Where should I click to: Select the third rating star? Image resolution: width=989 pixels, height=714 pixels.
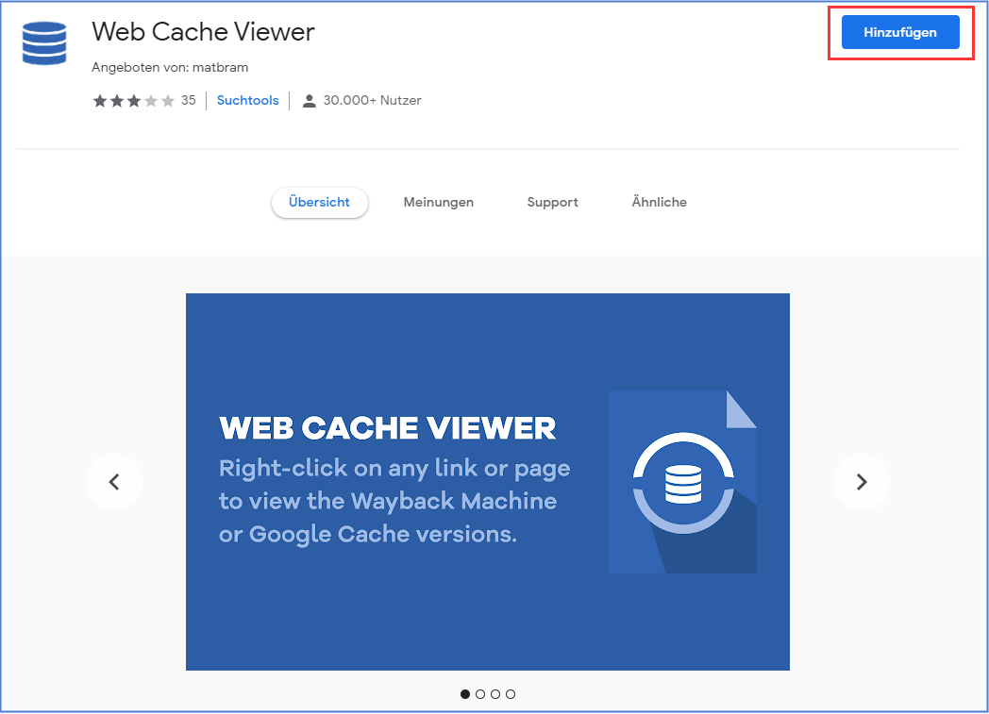click(133, 100)
